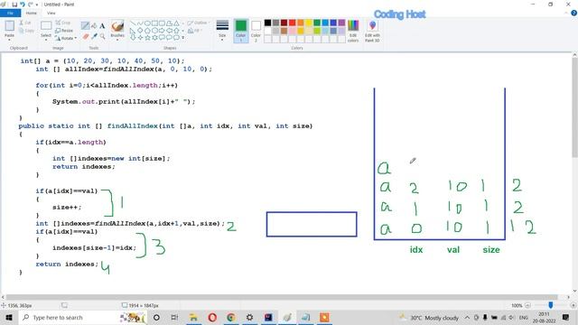Open the Customize Quick Access Toolbar arrow

pos(37,5)
